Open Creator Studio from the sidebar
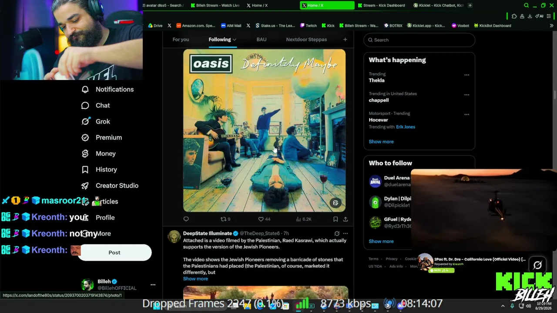The image size is (557, 313). (110, 186)
